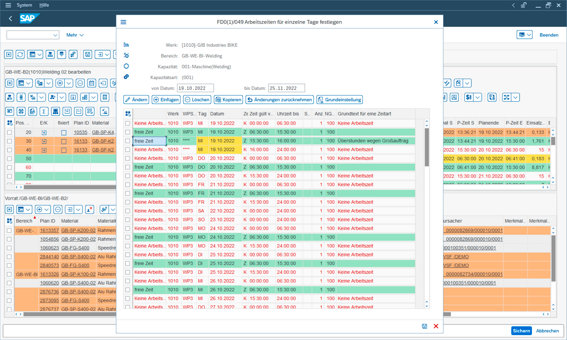Open the Hilfe menu

pyautogui.click(x=44, y=5)
